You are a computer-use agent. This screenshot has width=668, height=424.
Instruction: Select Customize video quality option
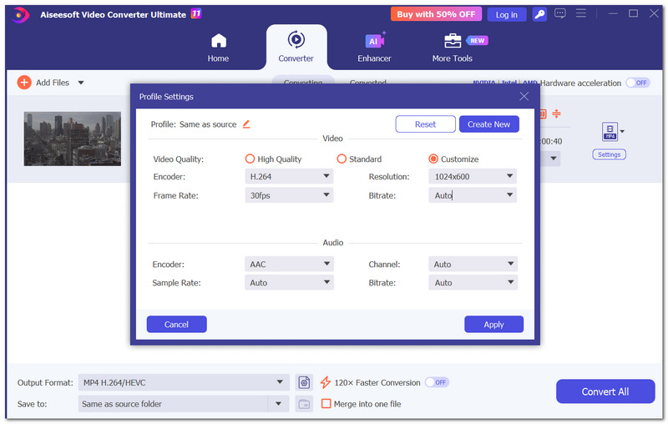(433, 159)
